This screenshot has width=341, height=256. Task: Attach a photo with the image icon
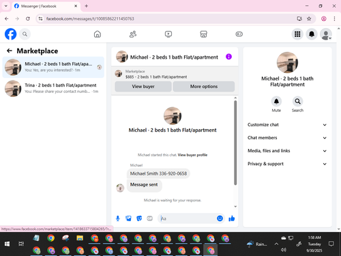pyautogui.click(x=128, y=218)
